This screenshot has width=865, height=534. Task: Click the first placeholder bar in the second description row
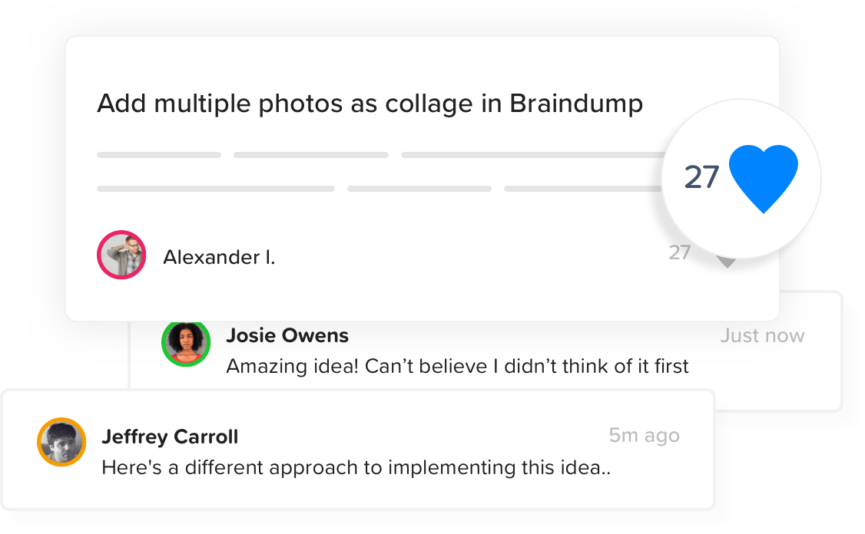click(x=216, y=189)
